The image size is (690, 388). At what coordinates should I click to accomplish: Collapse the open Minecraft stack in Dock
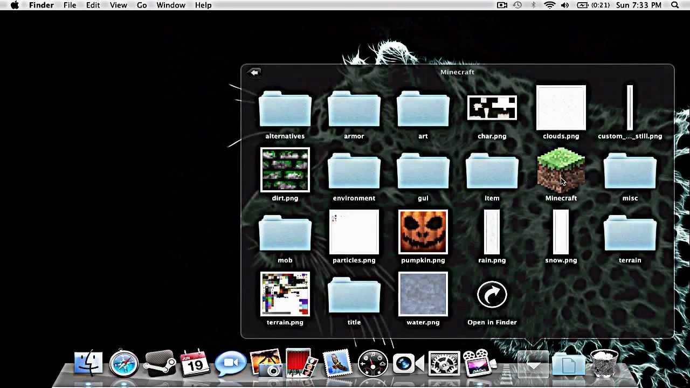click(533, 364)
